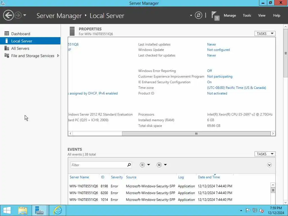The image size is (288, 216).
Task: Click the All Servers sidebar icon
Action: 7,48
